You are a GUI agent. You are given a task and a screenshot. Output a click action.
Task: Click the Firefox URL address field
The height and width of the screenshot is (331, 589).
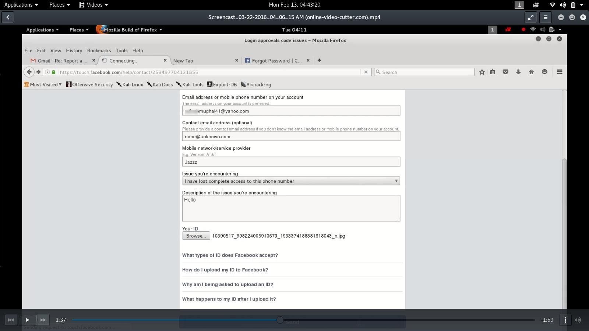(x=208, y=72)
